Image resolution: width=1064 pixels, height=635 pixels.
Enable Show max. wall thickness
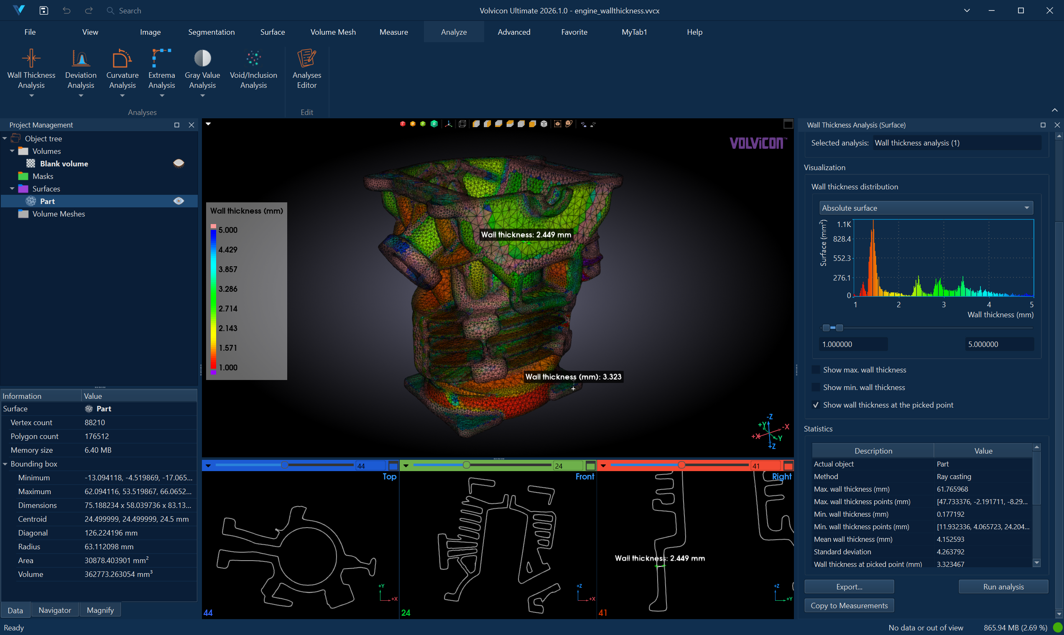pos(816,370)
